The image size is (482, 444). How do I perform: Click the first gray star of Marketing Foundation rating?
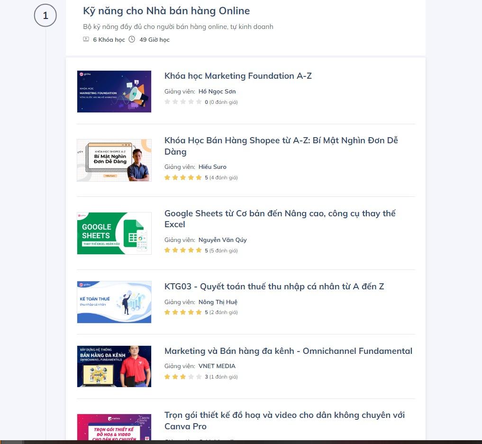click(167, 102)
